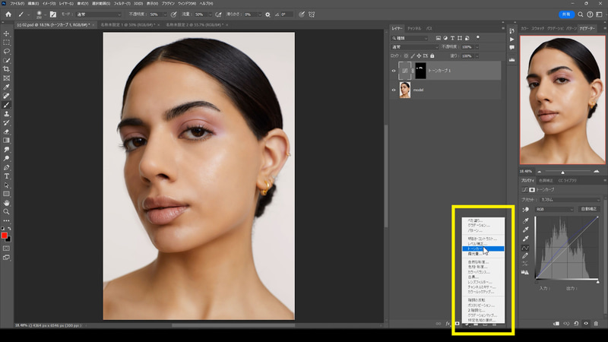The image size is (608, 342).
Task: Switch to the チャンネル tab
Action: pos(413,28)
